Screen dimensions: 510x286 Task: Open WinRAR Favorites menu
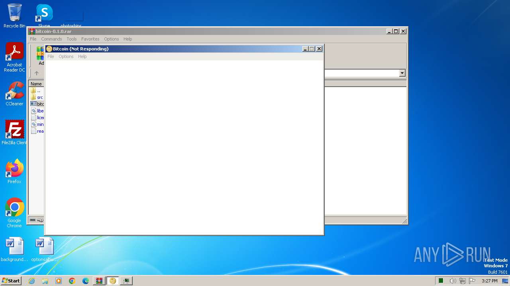click(x=90, y=39)
